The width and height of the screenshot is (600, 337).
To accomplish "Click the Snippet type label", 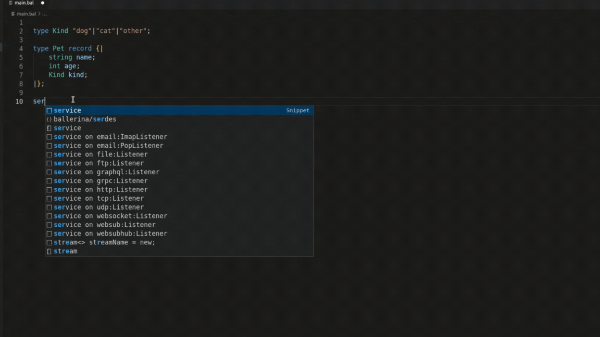I will pyautogui.click(x=297, y=110).
